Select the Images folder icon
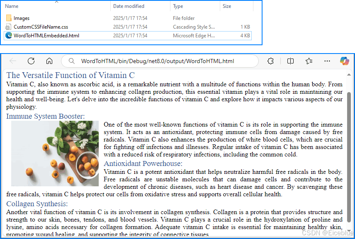Screen dimensions: 355x239 tap(9, 18)
